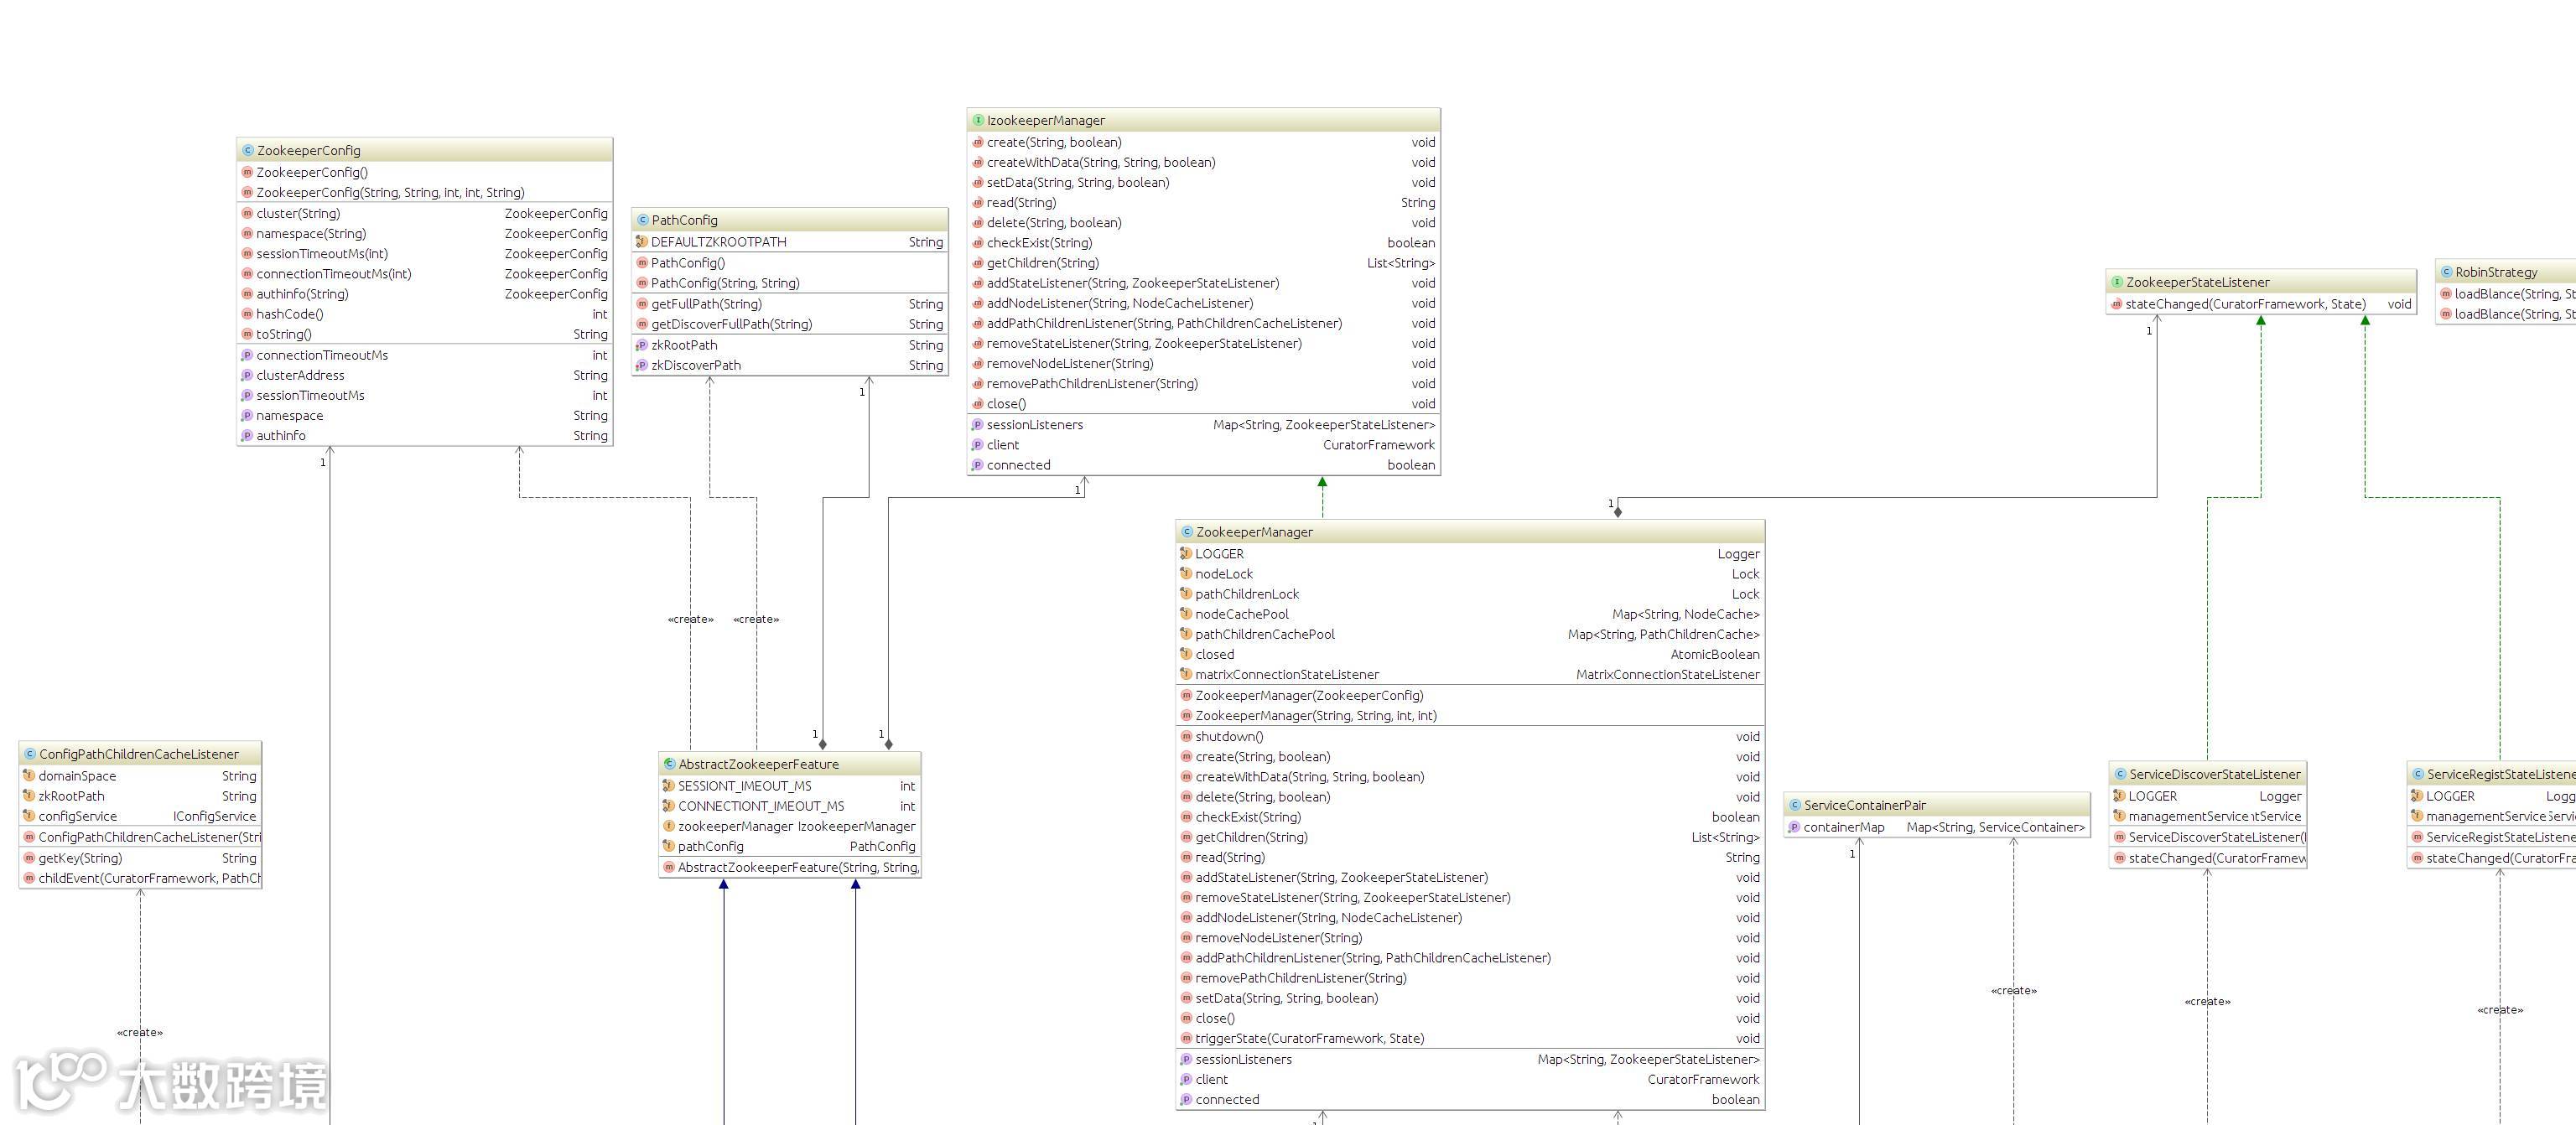
Task: Select the shutdown() method row
Action: [1229, 737]
